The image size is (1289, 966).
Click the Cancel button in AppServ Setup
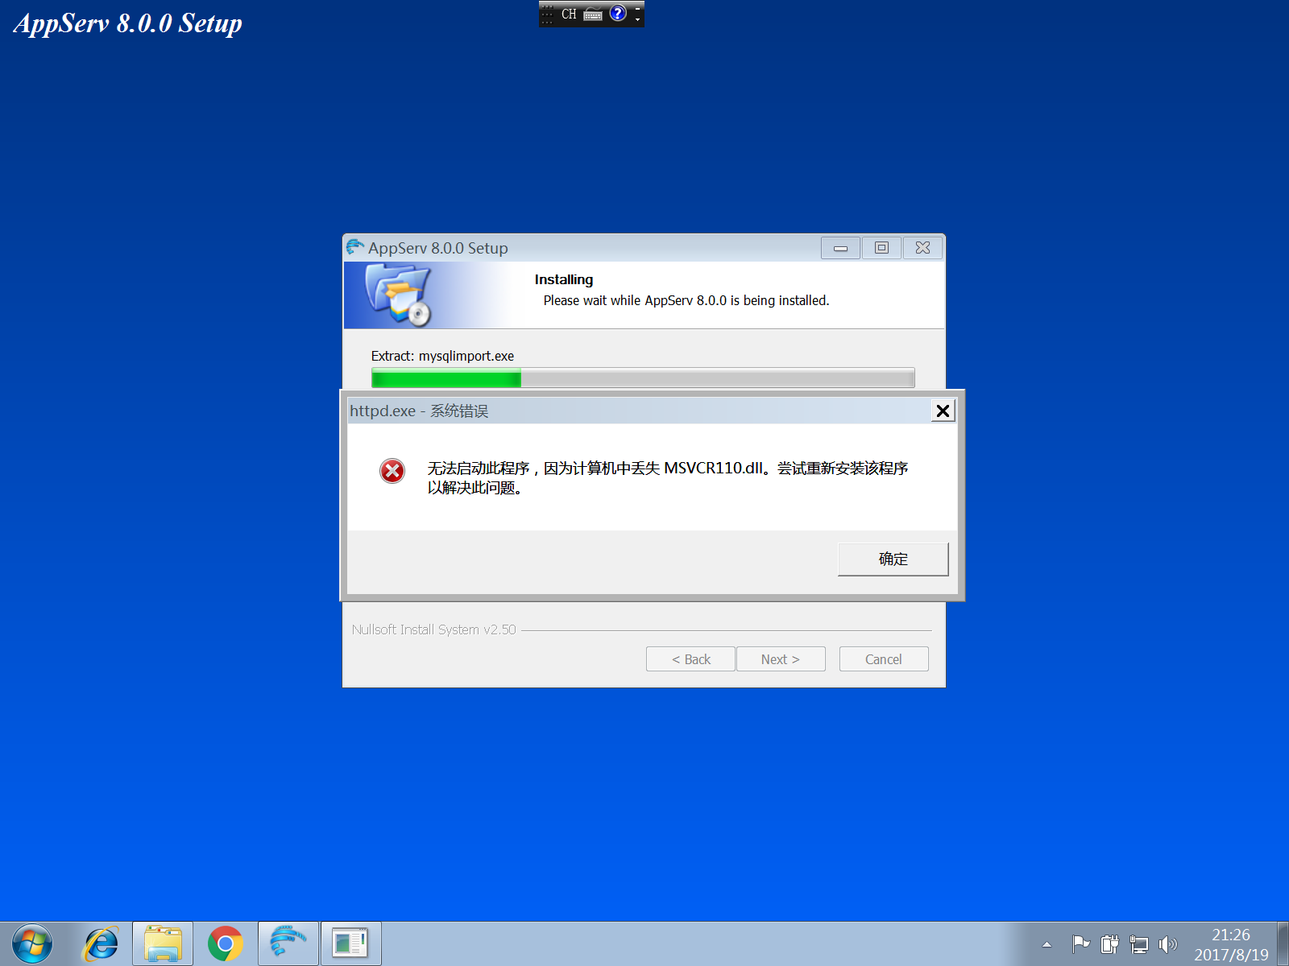click(884, 659)
